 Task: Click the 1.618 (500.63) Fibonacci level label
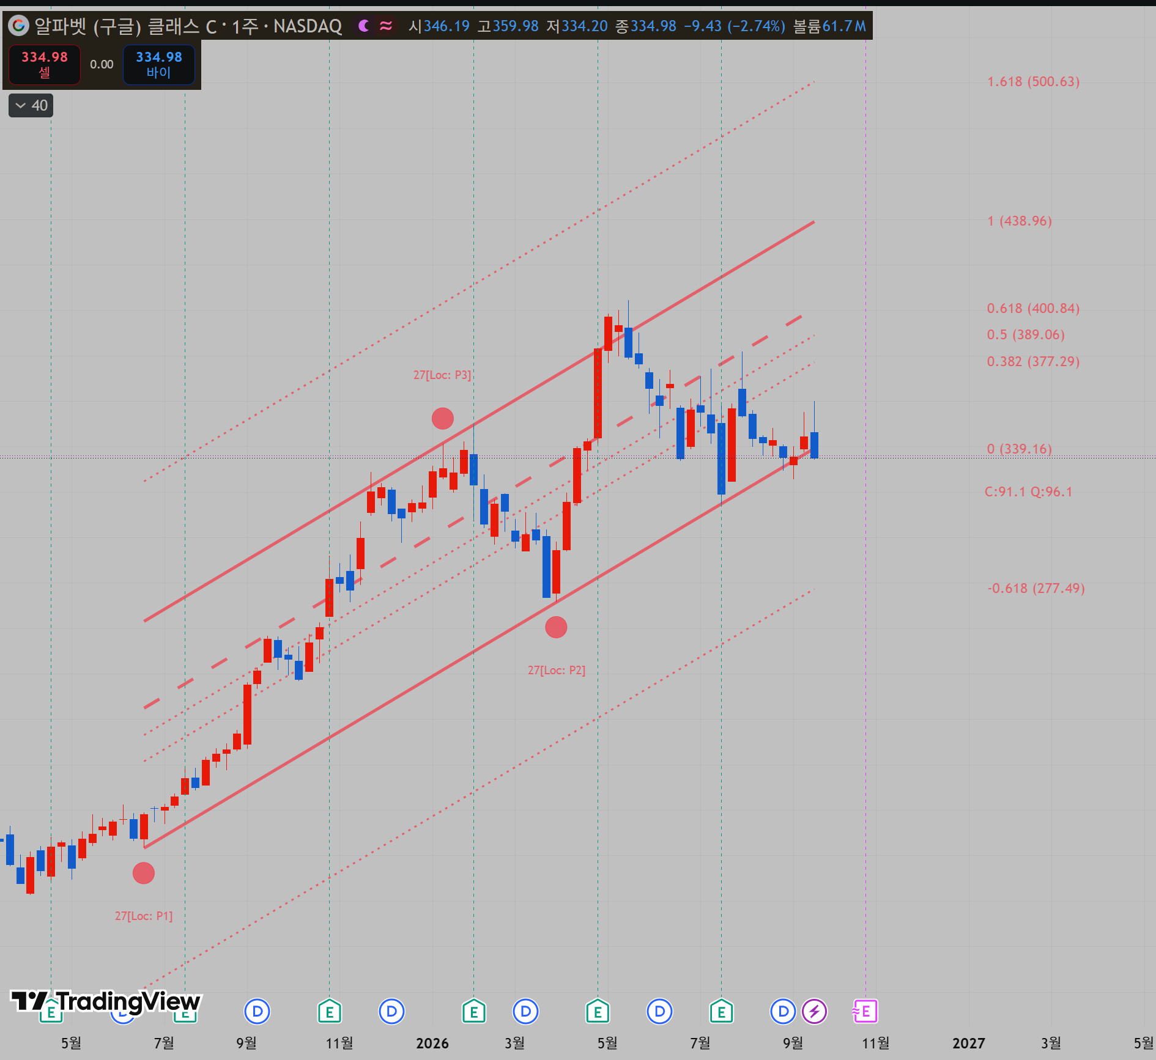click(1033, 81)
